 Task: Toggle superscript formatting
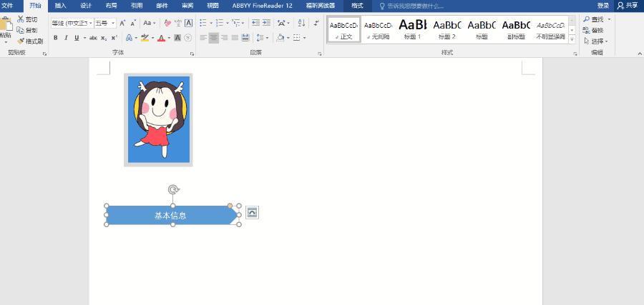click(x=114, y=38)
